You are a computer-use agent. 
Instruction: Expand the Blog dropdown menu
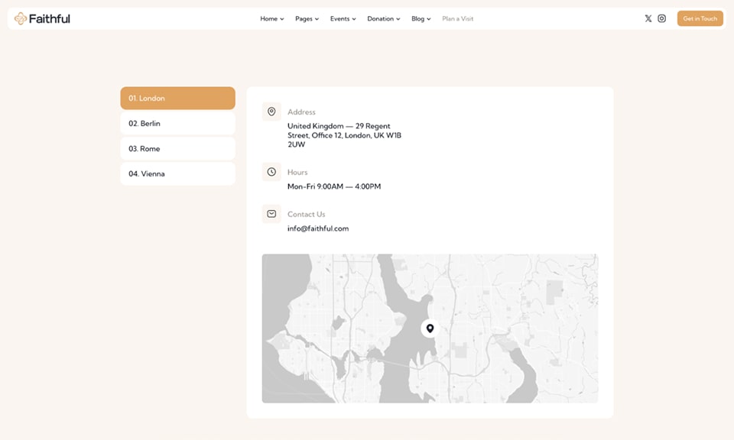[x=421, y=18]
